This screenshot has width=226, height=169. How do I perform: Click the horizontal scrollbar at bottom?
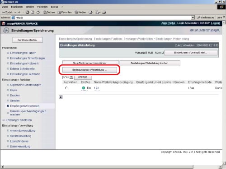(99, 167)
